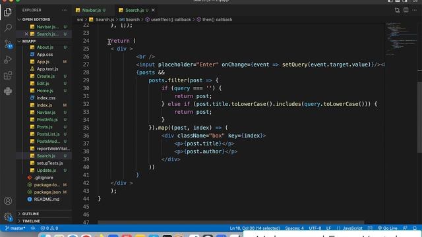Viewport: 422px width, 237px height.
Task: Split the editor to the right
Action: [x=406, y=11]
